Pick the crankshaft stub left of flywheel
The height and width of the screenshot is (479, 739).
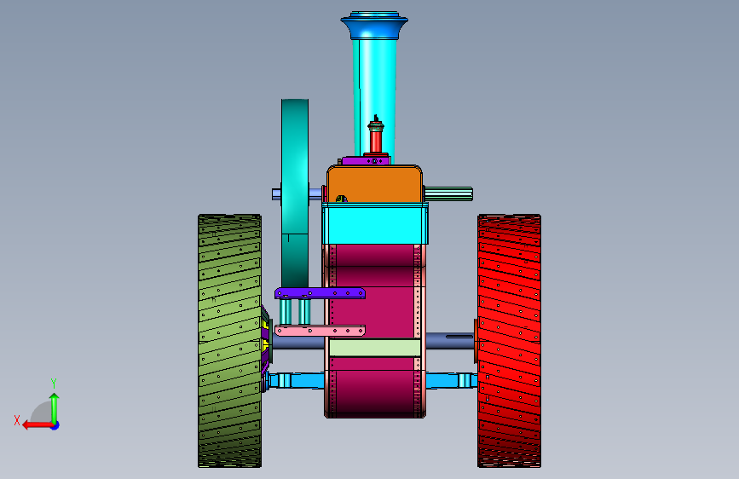pos(277,194)
